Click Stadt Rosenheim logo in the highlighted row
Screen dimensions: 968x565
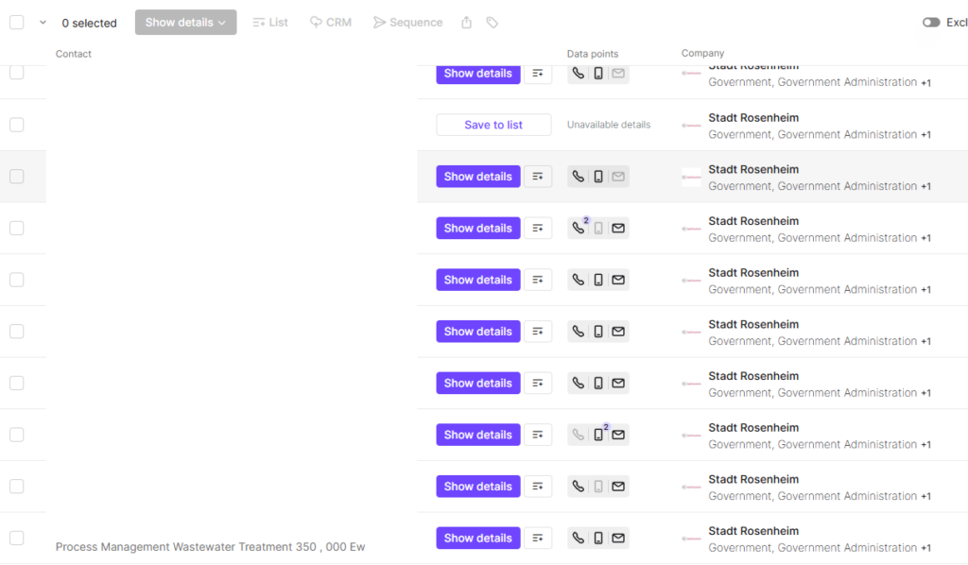pos(691,177)
